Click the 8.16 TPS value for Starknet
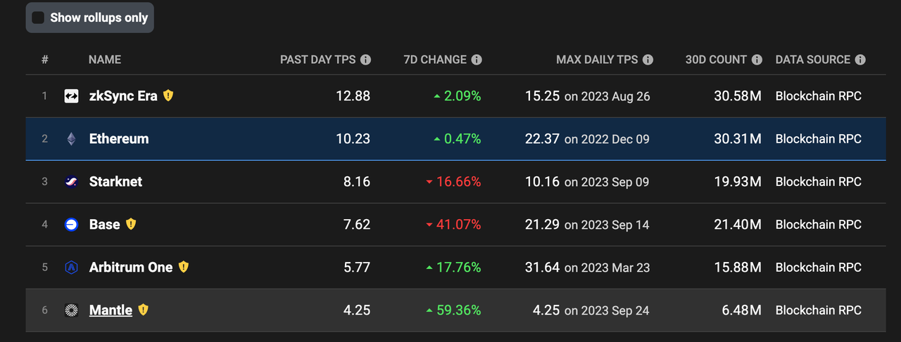This screenshot has height=342, width=901. [x=357, y=182]
